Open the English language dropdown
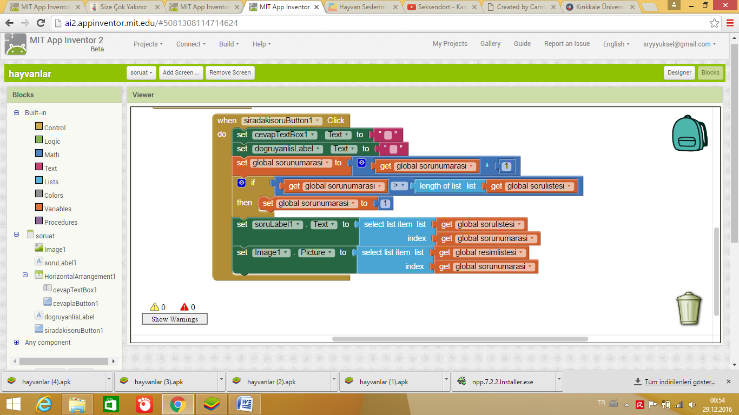 (616, 44)
